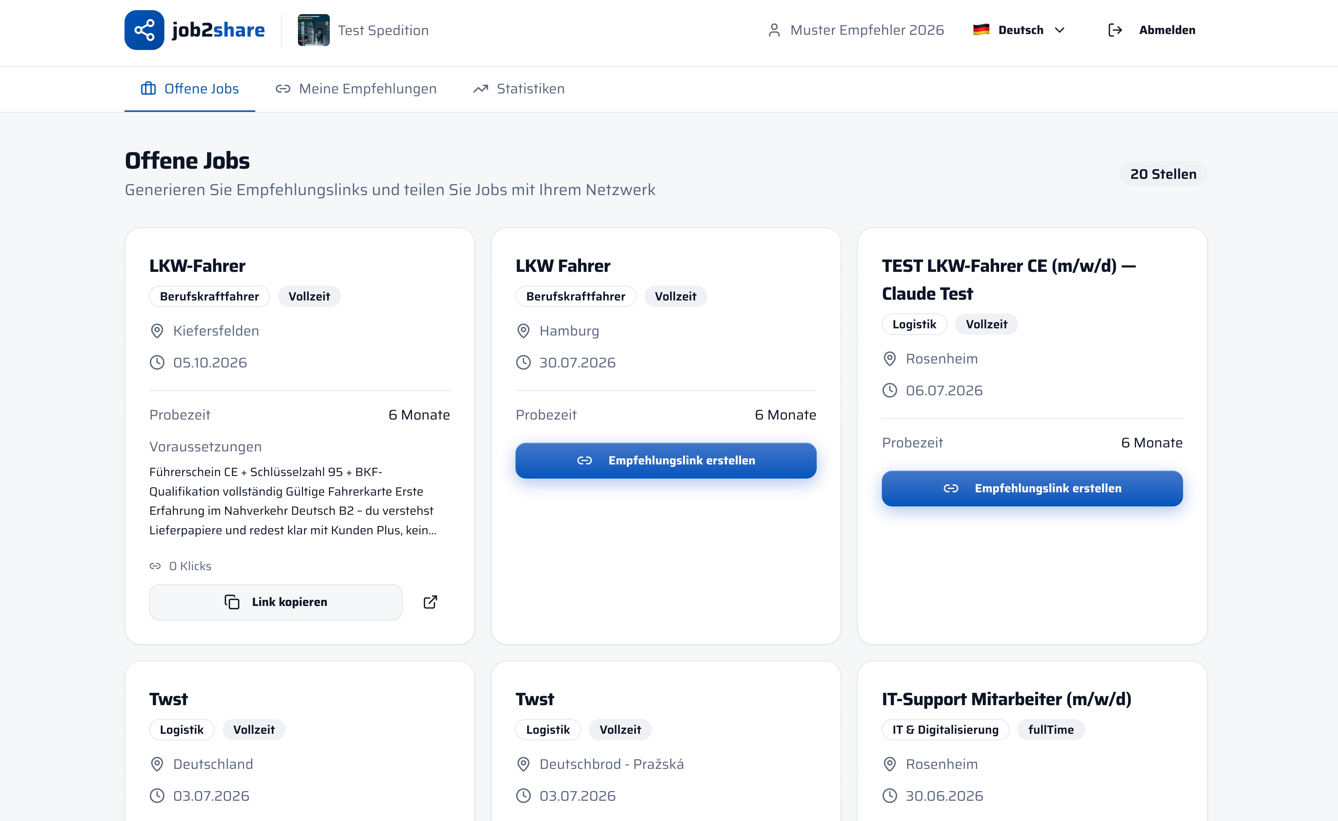Switch to the Offene Jobs tab
The width and height of the screenshot is (1338, 821).
[190, 88]
